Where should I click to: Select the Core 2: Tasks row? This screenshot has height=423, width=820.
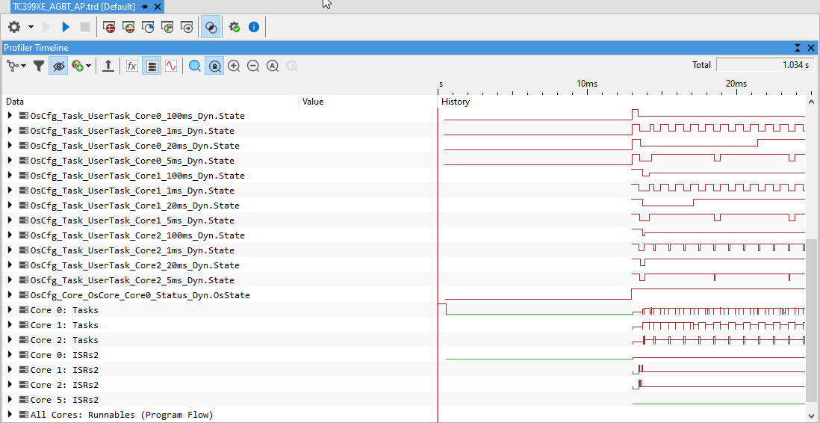click(64, 340)
